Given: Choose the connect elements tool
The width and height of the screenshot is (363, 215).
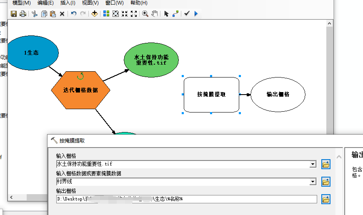Looking at the screenshot, I should (175, 14).
